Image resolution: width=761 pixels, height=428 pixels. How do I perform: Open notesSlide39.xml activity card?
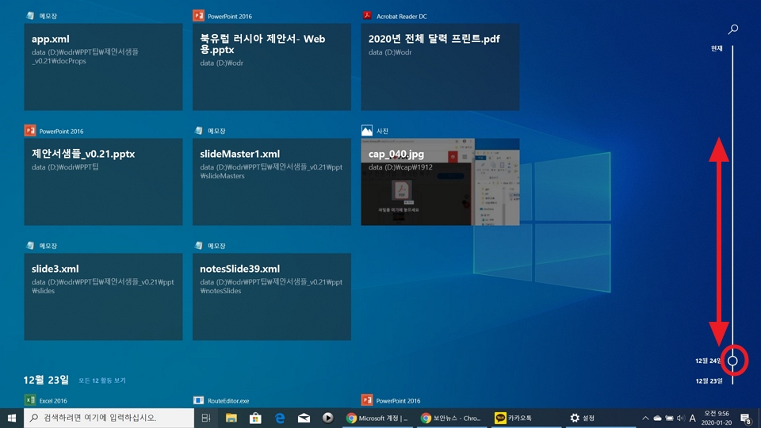click(272, 296)
